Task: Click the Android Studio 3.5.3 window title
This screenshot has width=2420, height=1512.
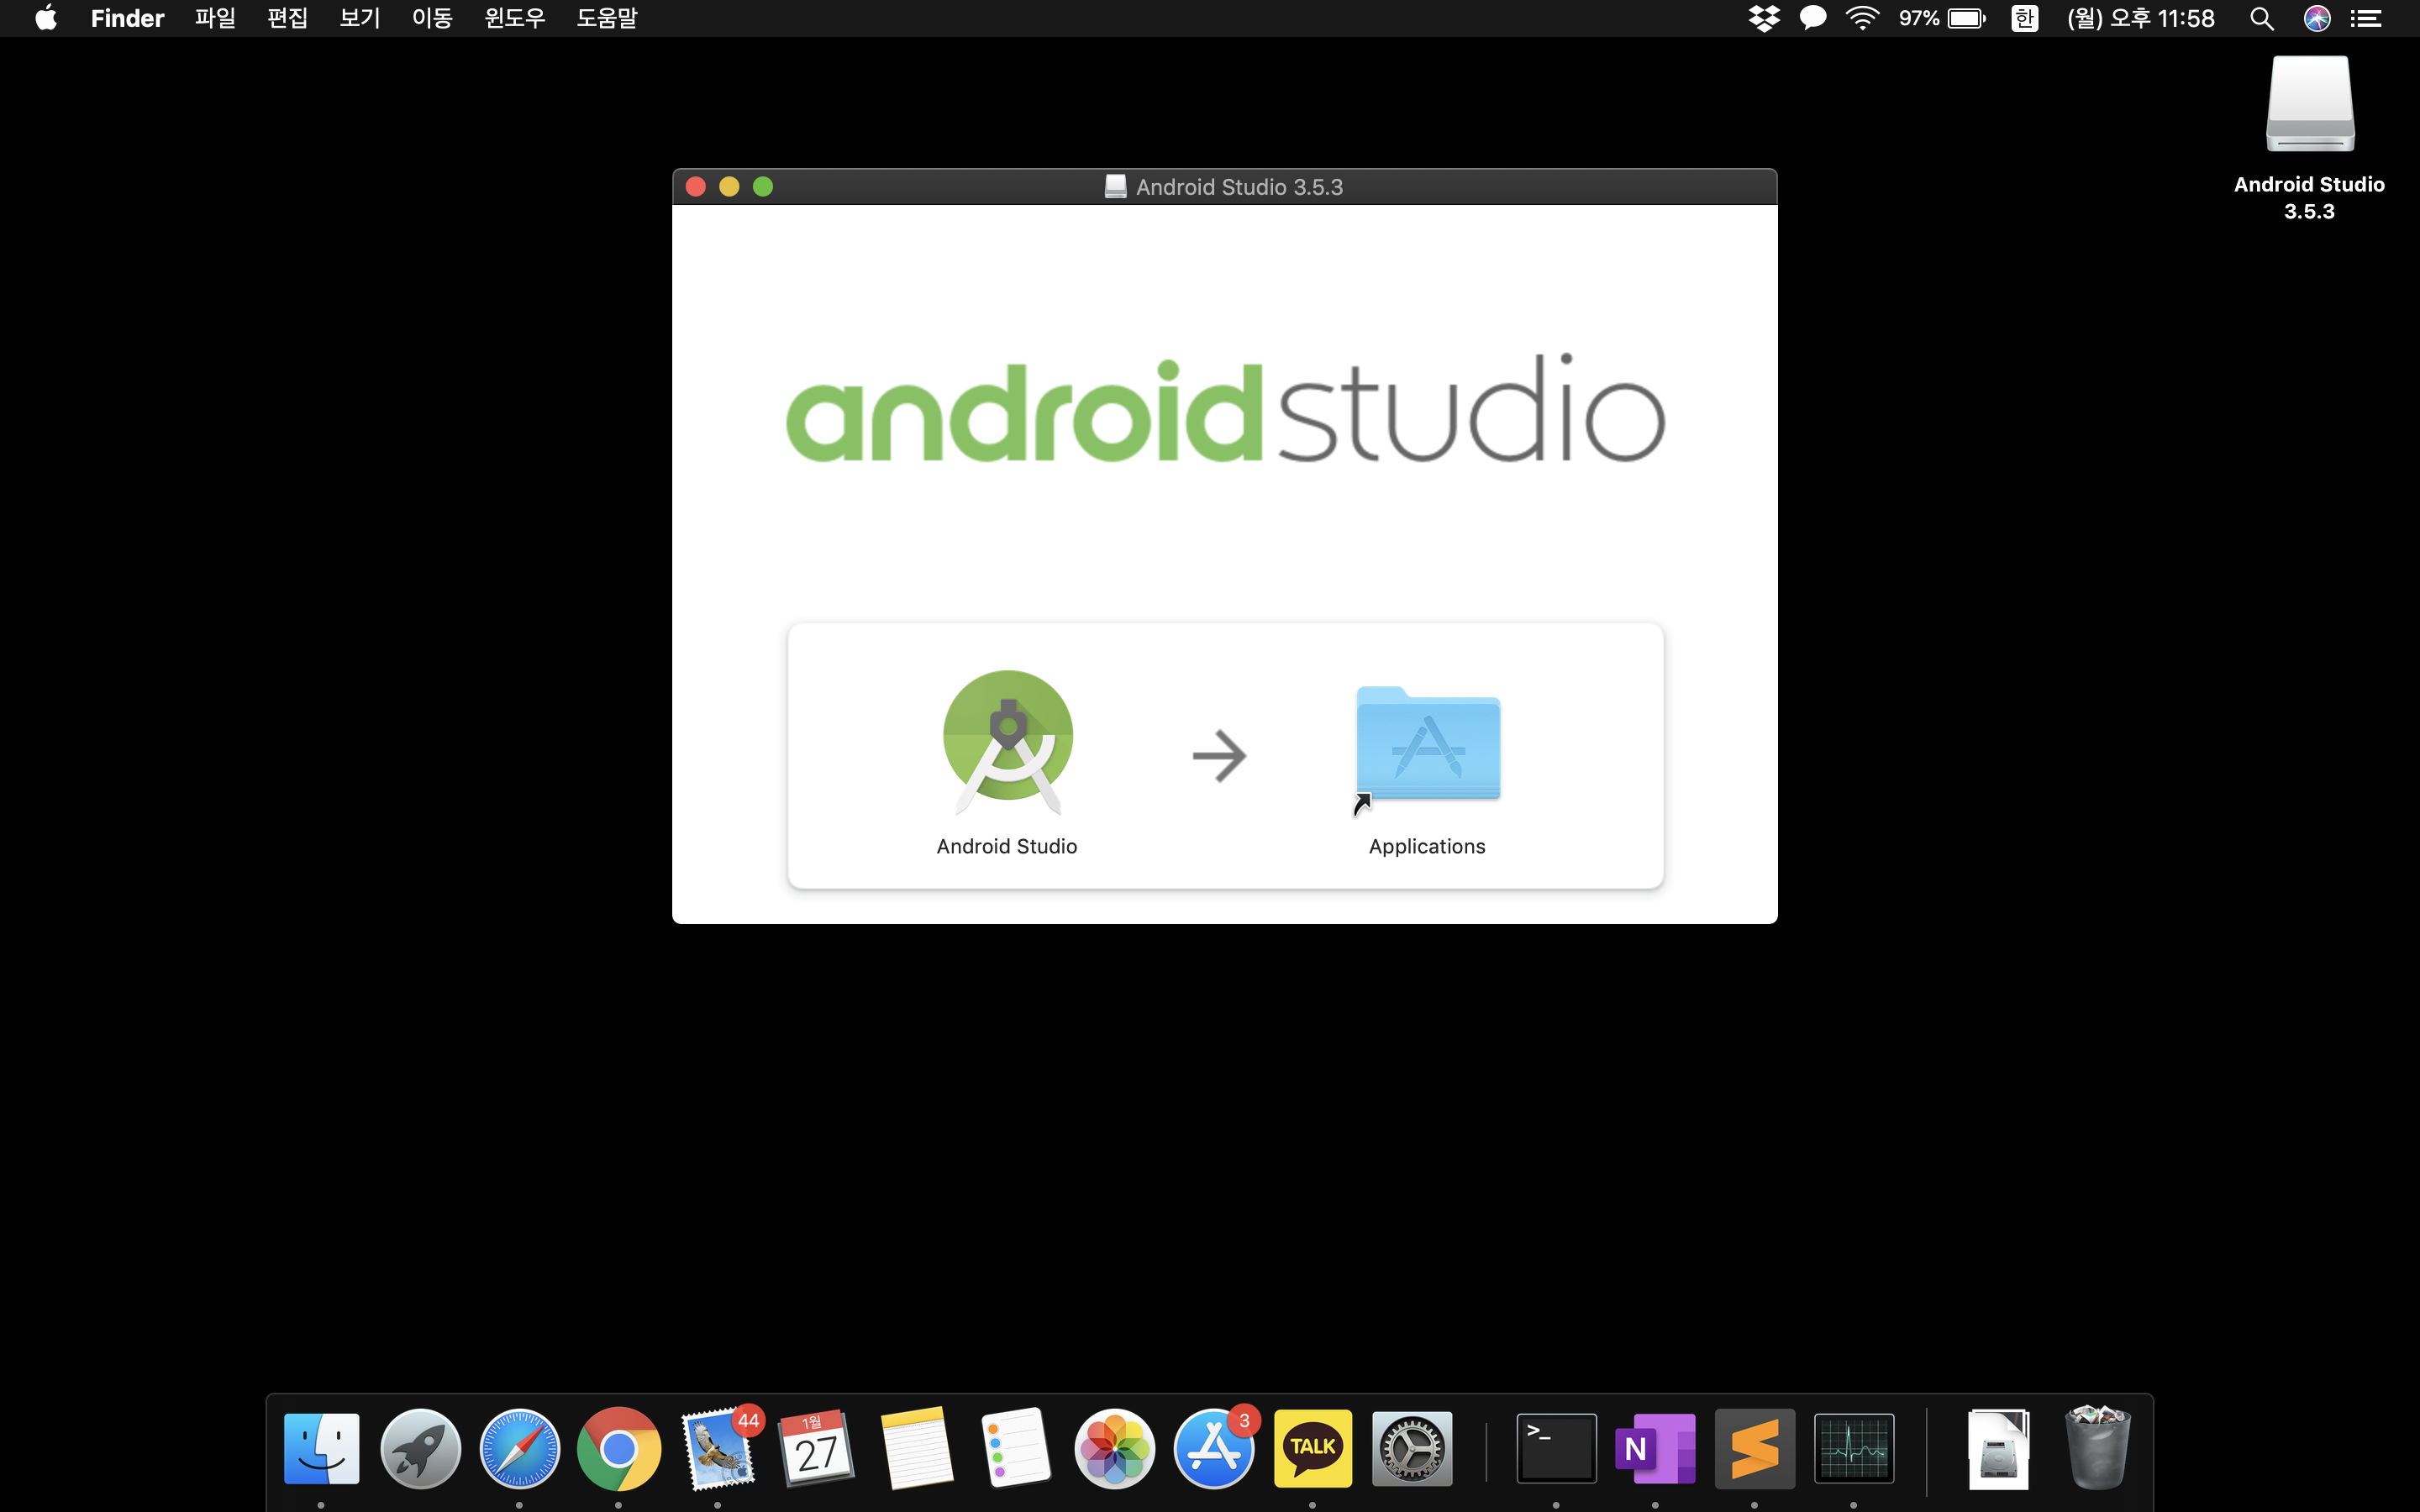Action: (x=1238, y=187)
